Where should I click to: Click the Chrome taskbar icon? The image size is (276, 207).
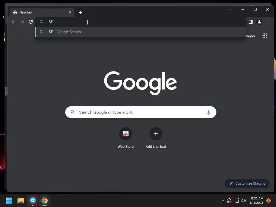44,201
